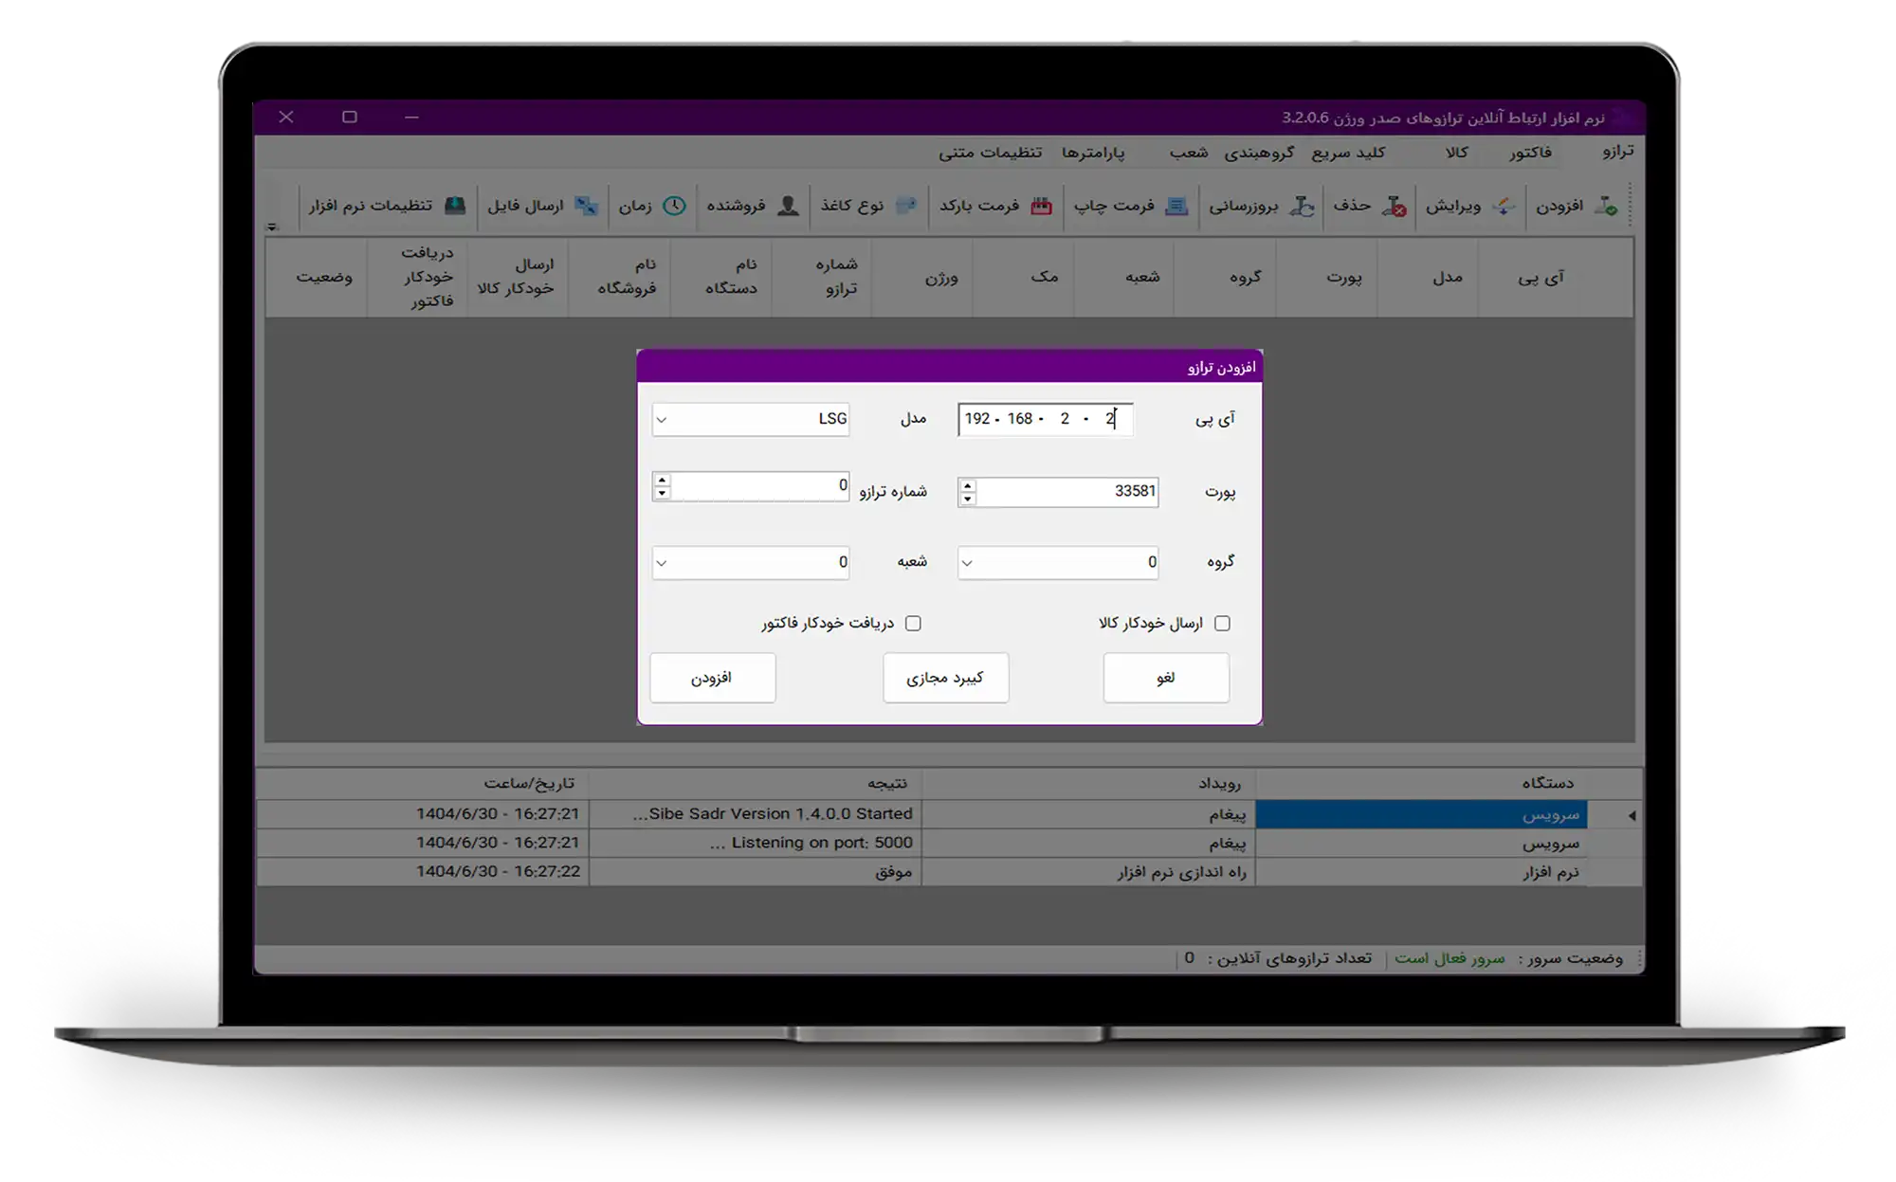Click the Time (زمان) clock icon
Screen dimensions: 1896x1182
point(674,206)
